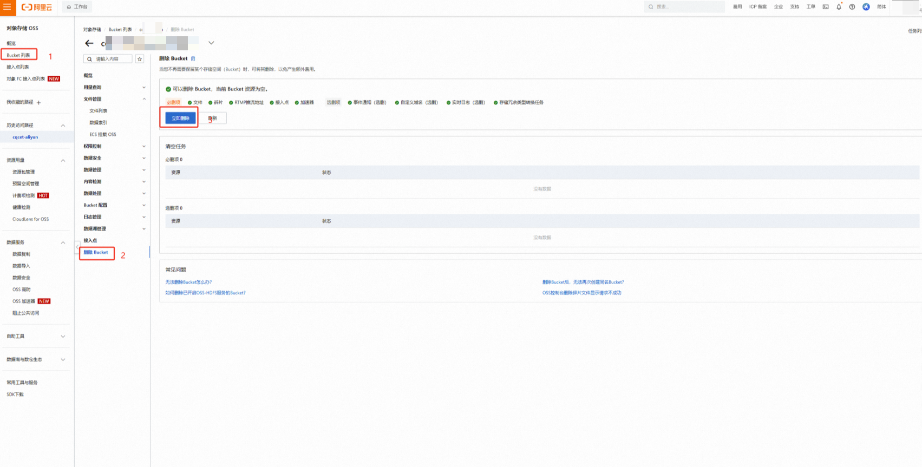
Task: Collapse the 资源用量 section
Action: [x=63, y=161]
